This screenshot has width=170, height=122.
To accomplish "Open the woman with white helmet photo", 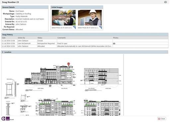I will click(x=90, y=18).
